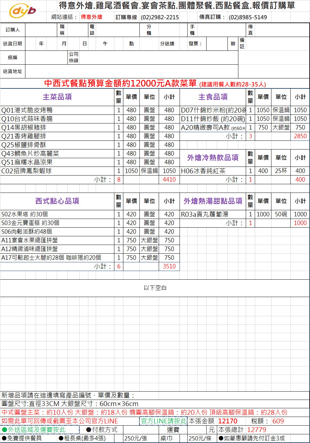Click the 免費提供餐具 note
Screen dimensions: 310x443
click(x=22, y=438)
